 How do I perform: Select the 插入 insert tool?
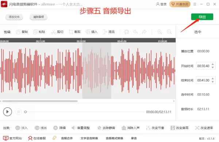coord(92,32)
